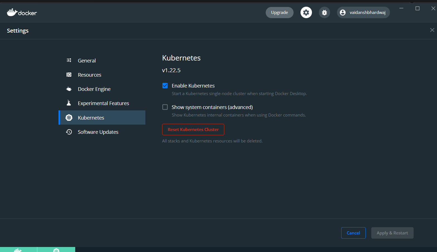The width and height of the screenshot is (437, 252).
Task: Click the Kubernetes heading in content pane
Action: tap(181, 58)
